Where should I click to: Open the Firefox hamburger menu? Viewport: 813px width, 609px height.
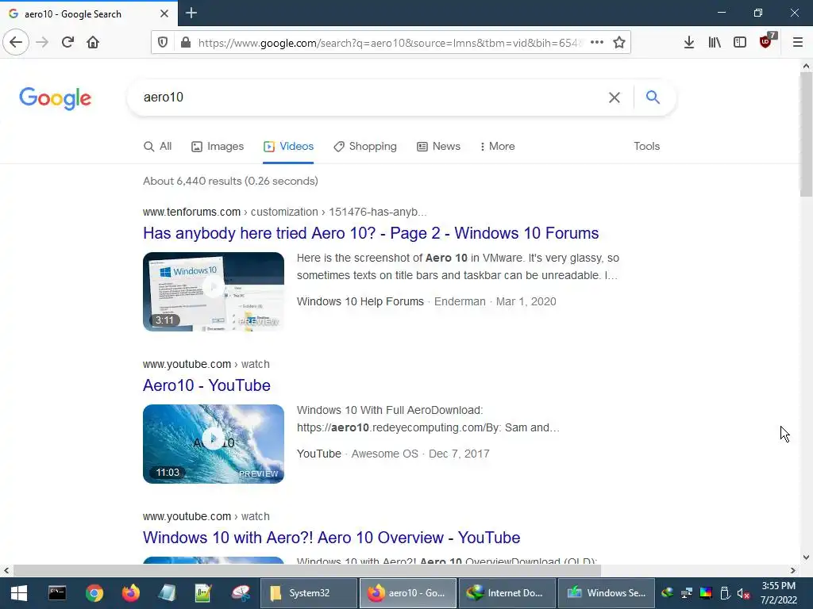(x=798, y=43)
